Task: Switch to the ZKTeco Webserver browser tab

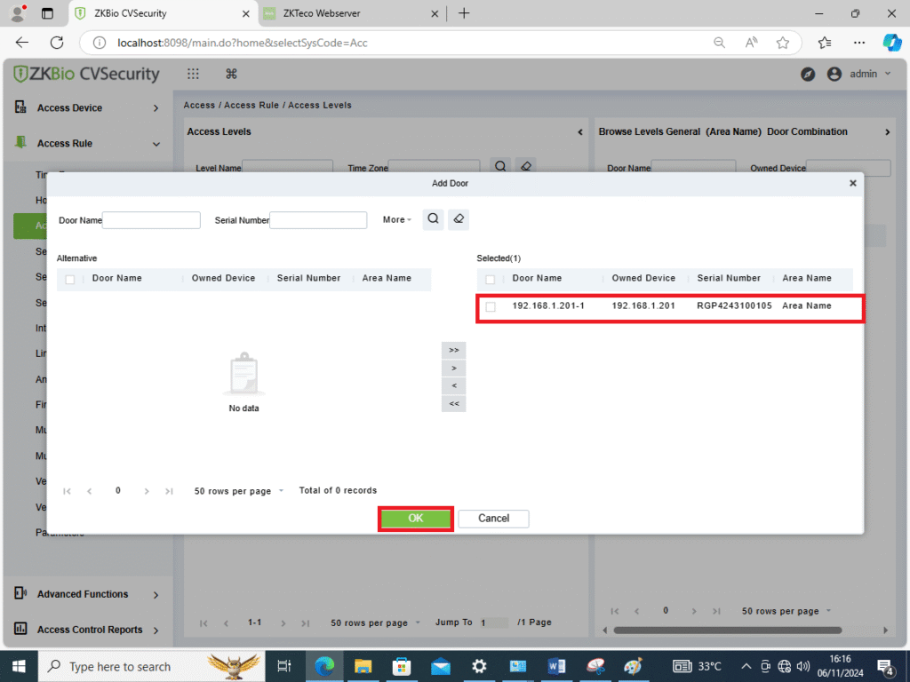Action: pyautogui.click(x=348, y=13)
